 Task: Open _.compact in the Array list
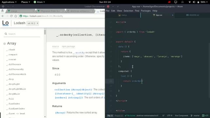coord(12,55)
